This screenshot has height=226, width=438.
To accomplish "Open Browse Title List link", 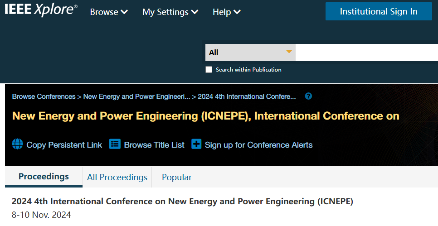I will [x=154, y=145].
